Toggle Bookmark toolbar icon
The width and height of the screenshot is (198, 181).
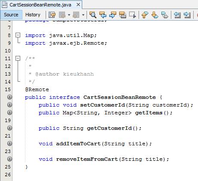pos(165,15)
